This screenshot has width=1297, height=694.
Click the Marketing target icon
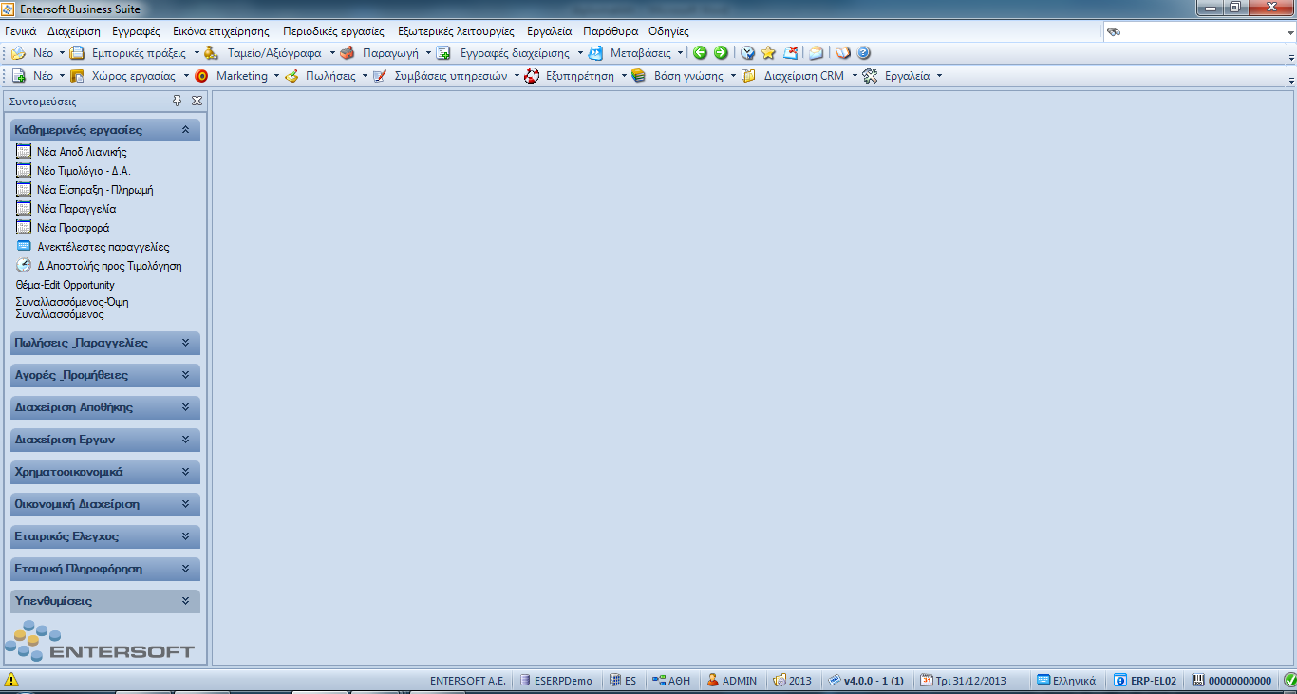201,76
